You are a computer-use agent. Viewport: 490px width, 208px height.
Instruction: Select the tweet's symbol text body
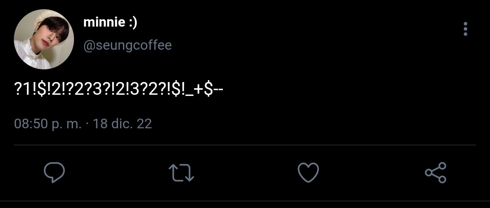(119, 89)
